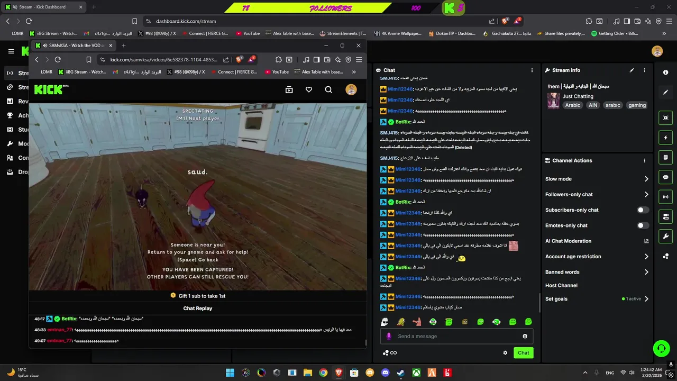Click channel points infinity indicator

click(x=390, y=353)
